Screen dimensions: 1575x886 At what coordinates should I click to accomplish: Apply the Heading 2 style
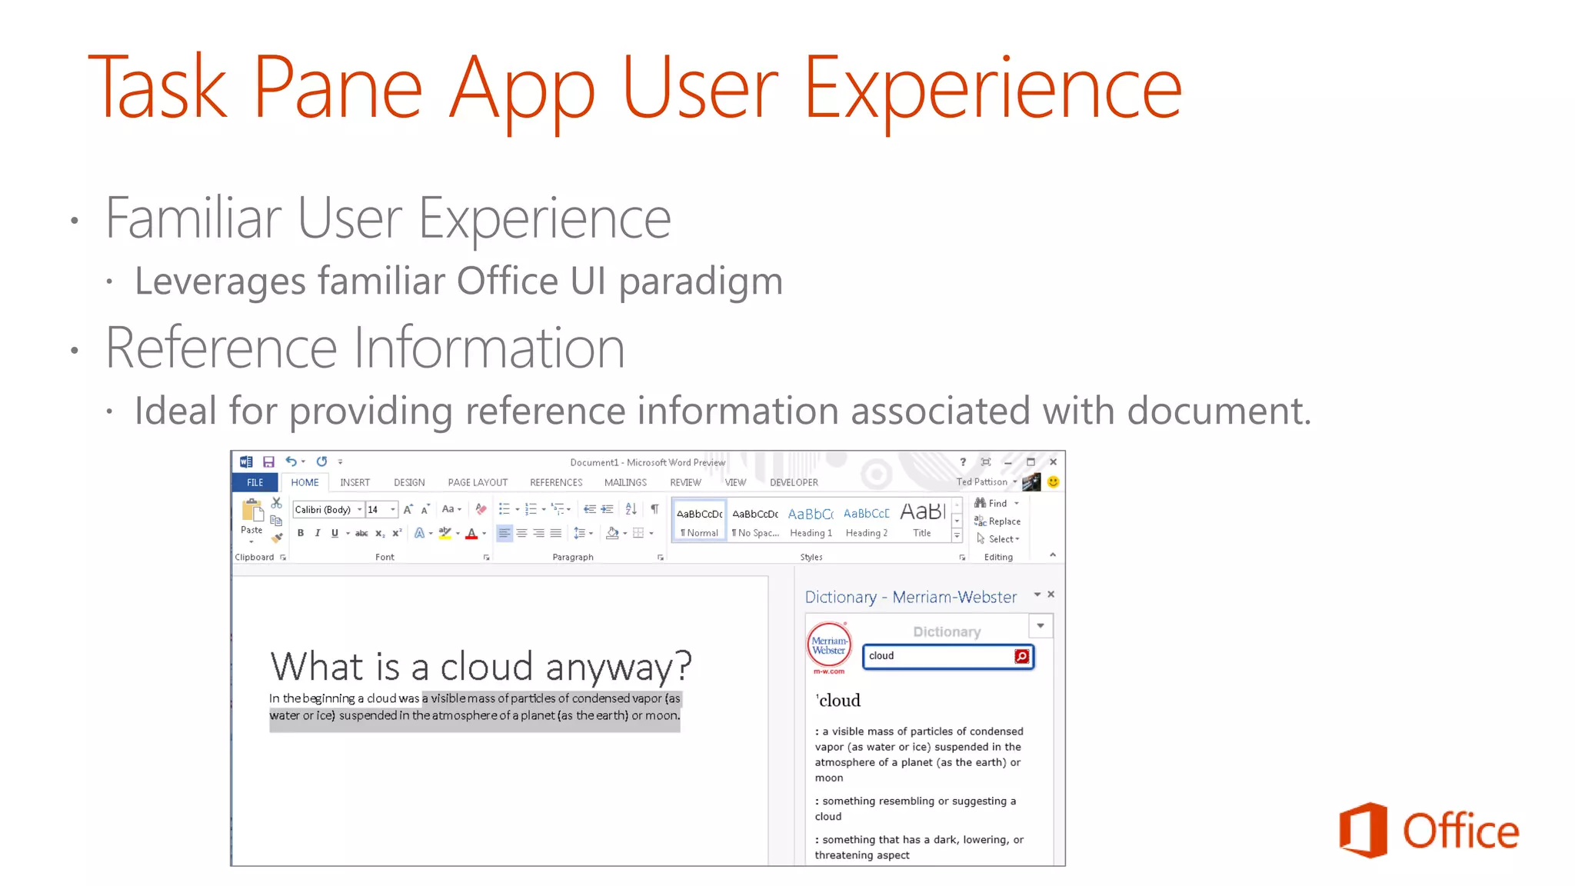(x=866, y=521)
